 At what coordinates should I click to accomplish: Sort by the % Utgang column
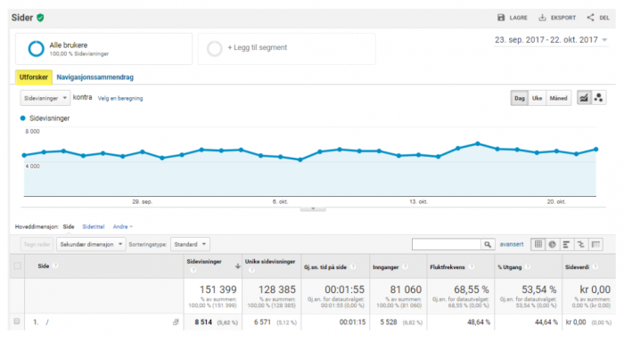click(509, 267)
